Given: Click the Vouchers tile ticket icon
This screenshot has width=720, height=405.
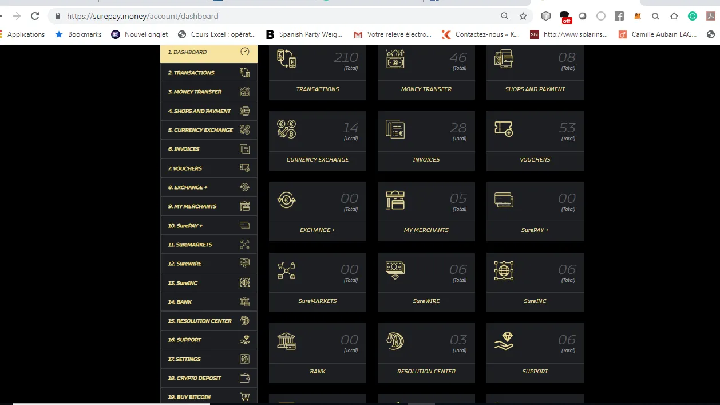Looking at the screenshot, I should 504,129.
